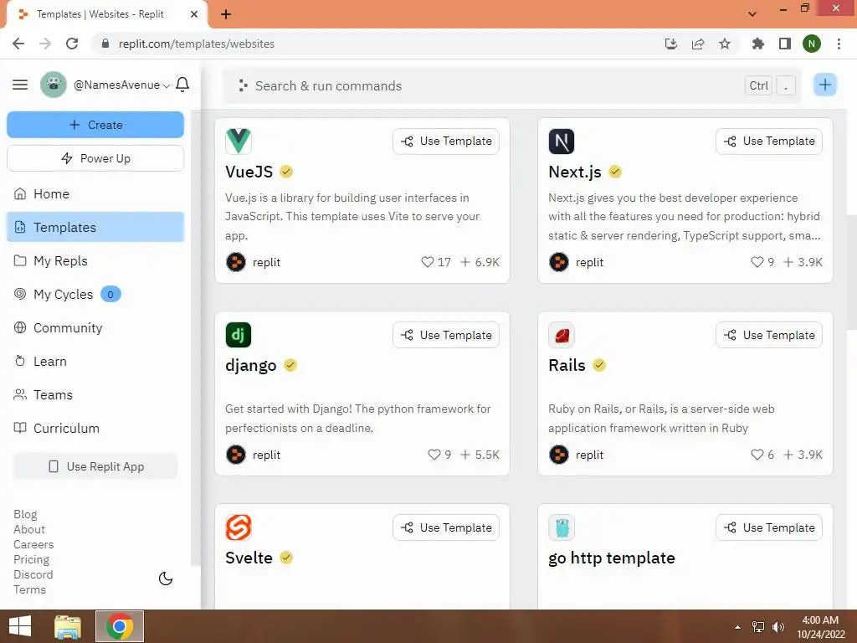Open the Discord link
This screenshot has width=857, height=643.
coord(33,574)
